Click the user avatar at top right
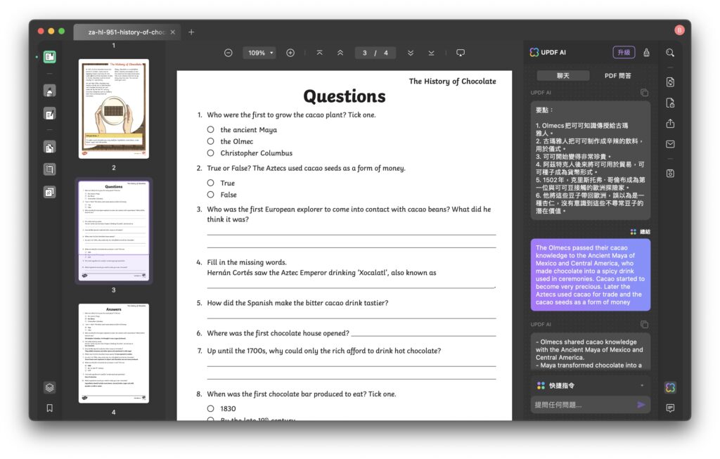This screenshot has width=720, height=459. [x=680, y=30]
